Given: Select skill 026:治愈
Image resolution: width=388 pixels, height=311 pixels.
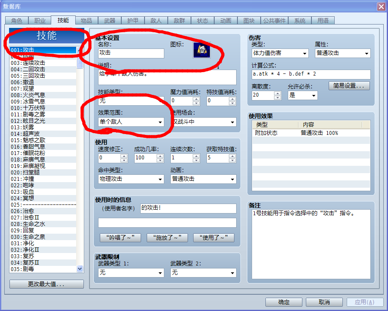Looking at the screenshot, I should pos(43,211).
